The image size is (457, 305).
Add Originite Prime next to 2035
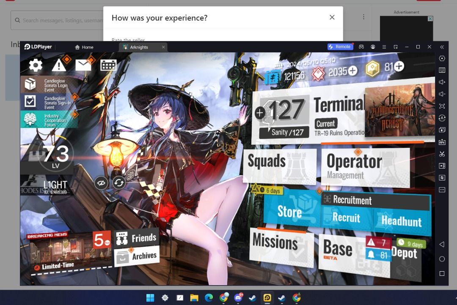click(352, 71)
